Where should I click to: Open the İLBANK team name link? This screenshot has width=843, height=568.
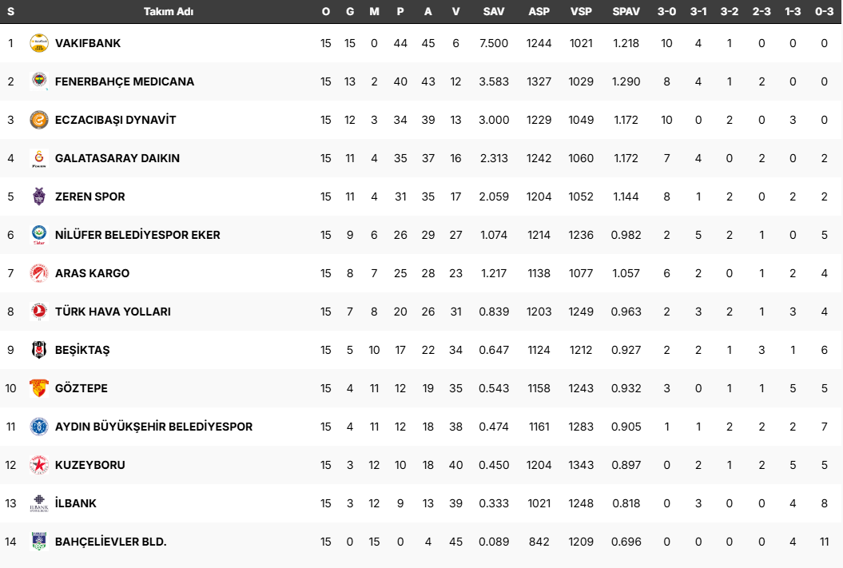[x=76, y=503]
